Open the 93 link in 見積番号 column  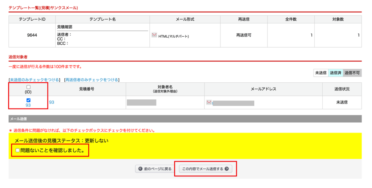pyautogui.click(x=52, y=102)
